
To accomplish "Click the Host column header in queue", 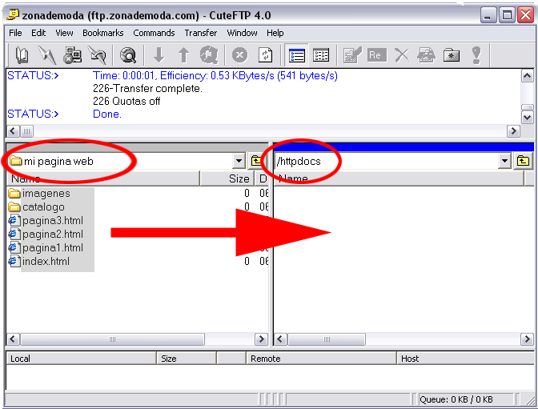I will coord(464,359).
